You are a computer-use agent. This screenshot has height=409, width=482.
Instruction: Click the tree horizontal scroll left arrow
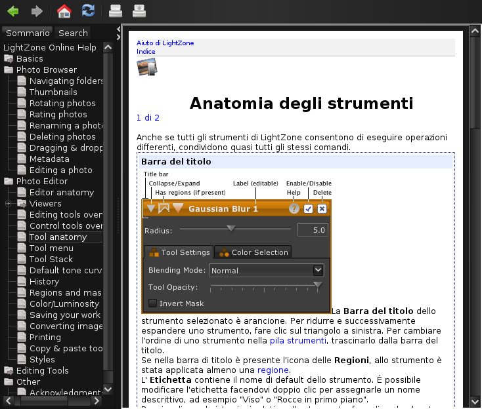coord(9,400)
